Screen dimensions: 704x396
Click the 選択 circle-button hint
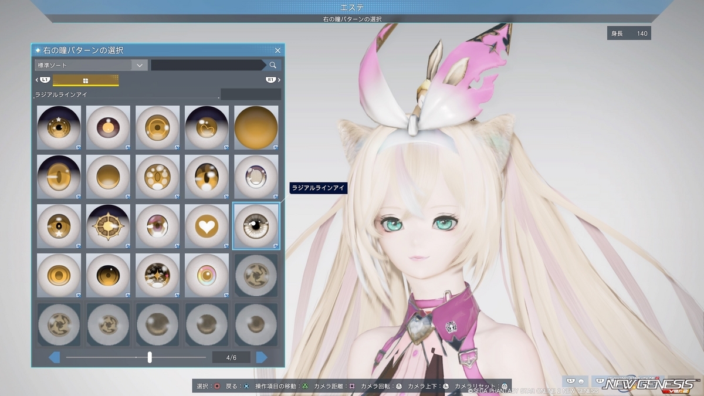coord(209,387)
